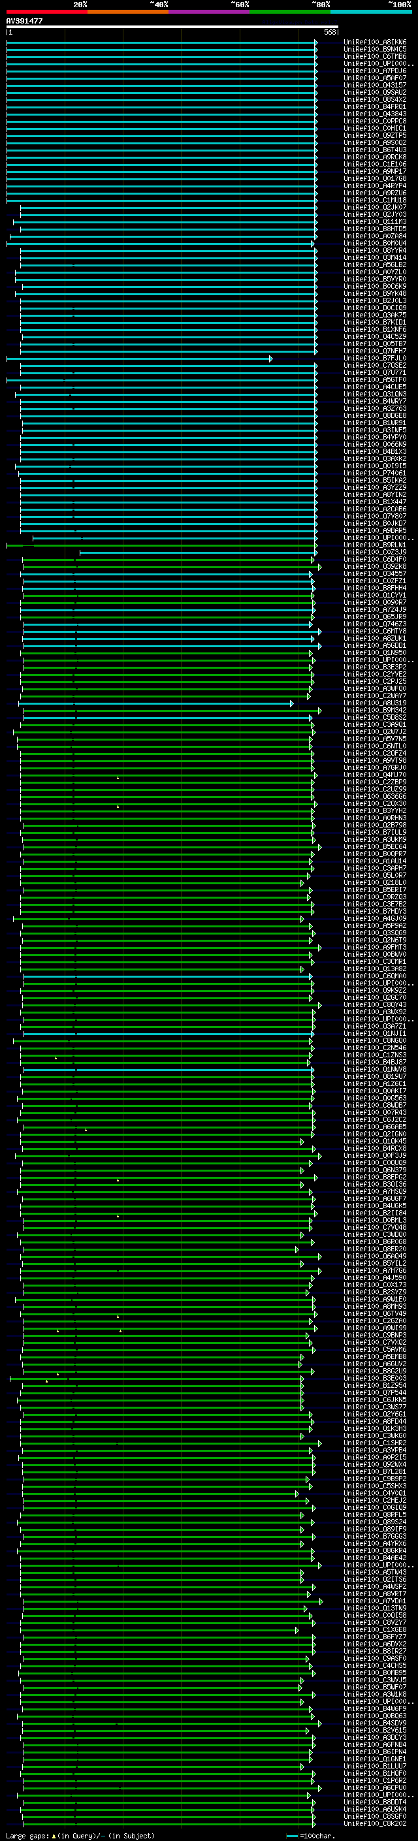Viewport: 418px width, 1841px height.
Task: Select the label UniRef100_B6T4U3
Action: [375, 150]
